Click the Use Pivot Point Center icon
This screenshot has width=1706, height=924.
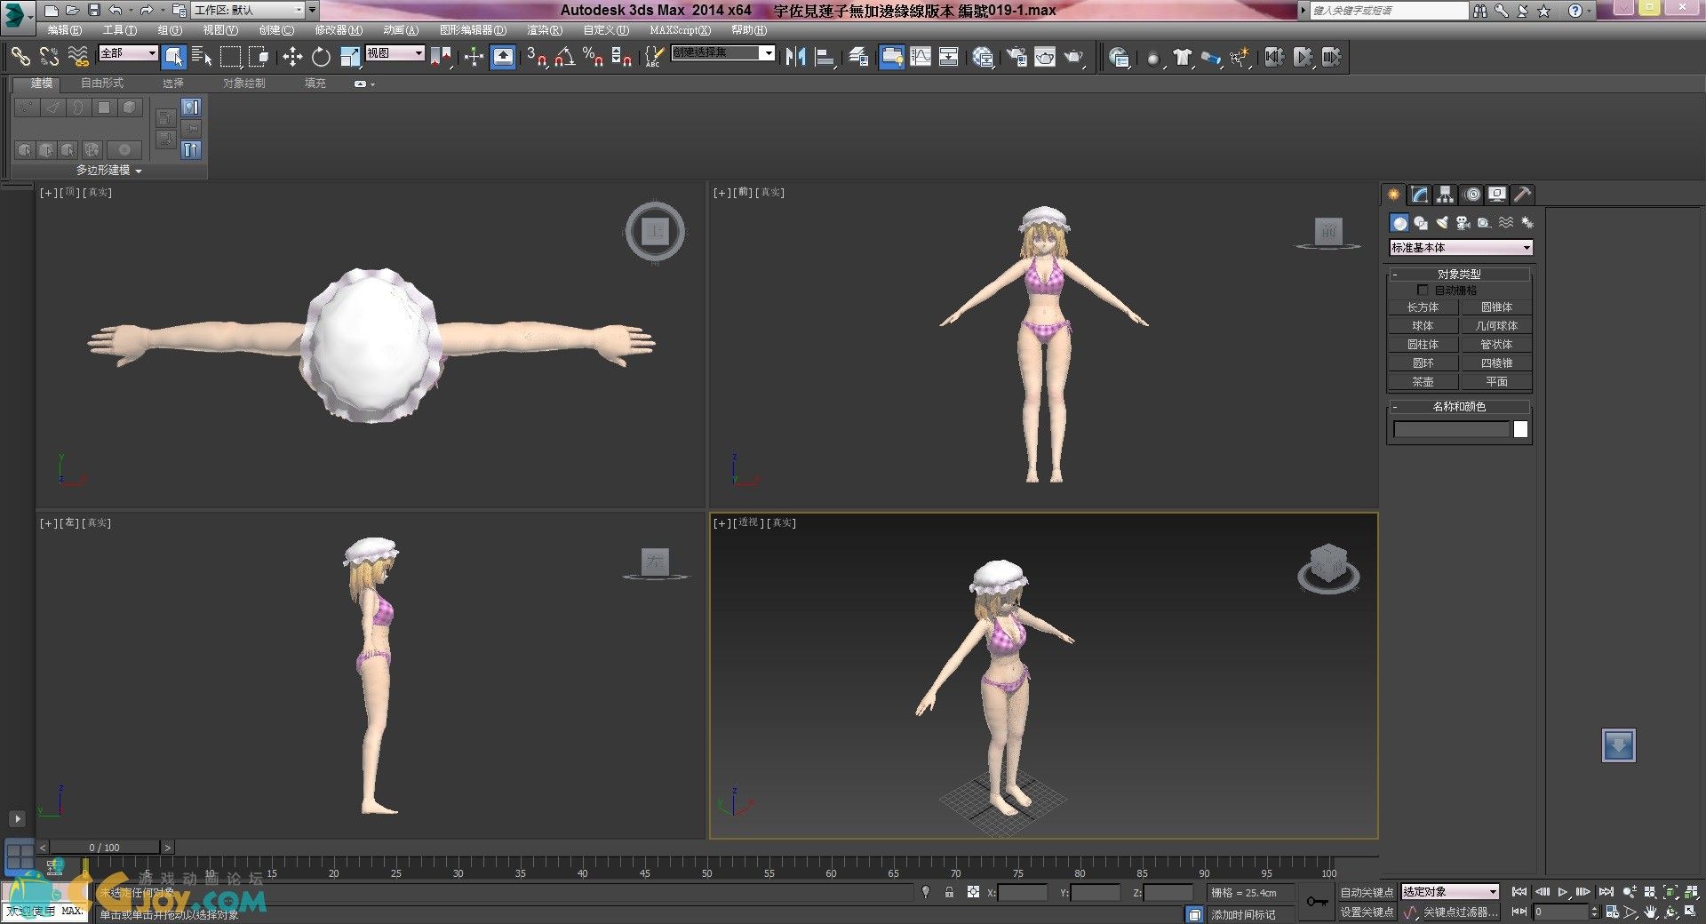tap(442, 57)
